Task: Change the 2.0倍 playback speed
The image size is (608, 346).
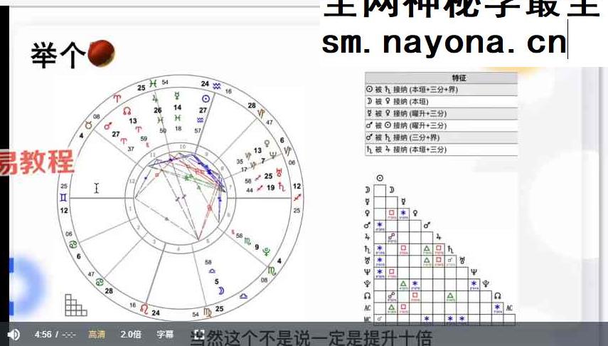Action: pyautogui.click(x=131, y=335)
